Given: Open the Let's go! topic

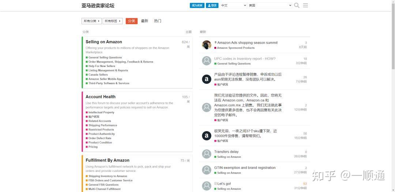Looking at the screenshot, I should [x=224, y=184].
